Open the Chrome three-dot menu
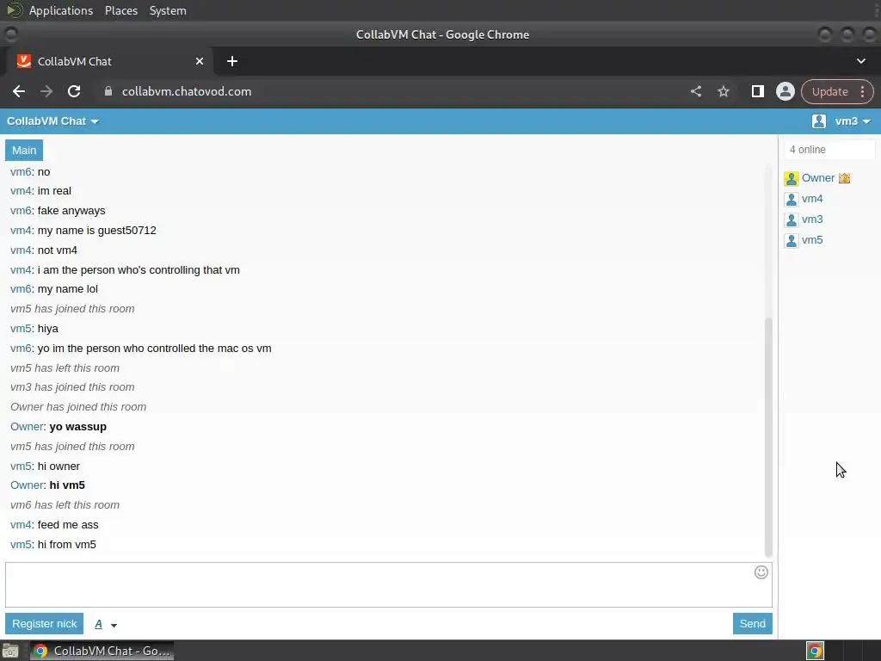 point(862,91)
